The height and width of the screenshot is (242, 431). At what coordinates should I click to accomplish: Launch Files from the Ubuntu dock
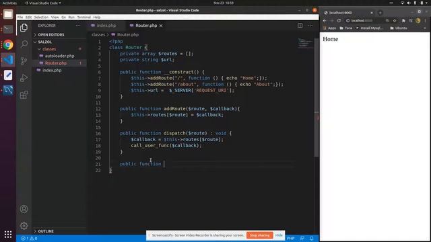tap(8, 14)
